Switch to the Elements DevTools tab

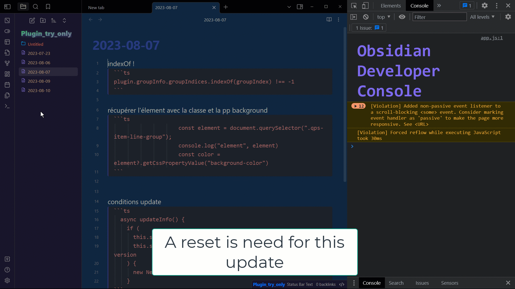click(x=391, y=6)
